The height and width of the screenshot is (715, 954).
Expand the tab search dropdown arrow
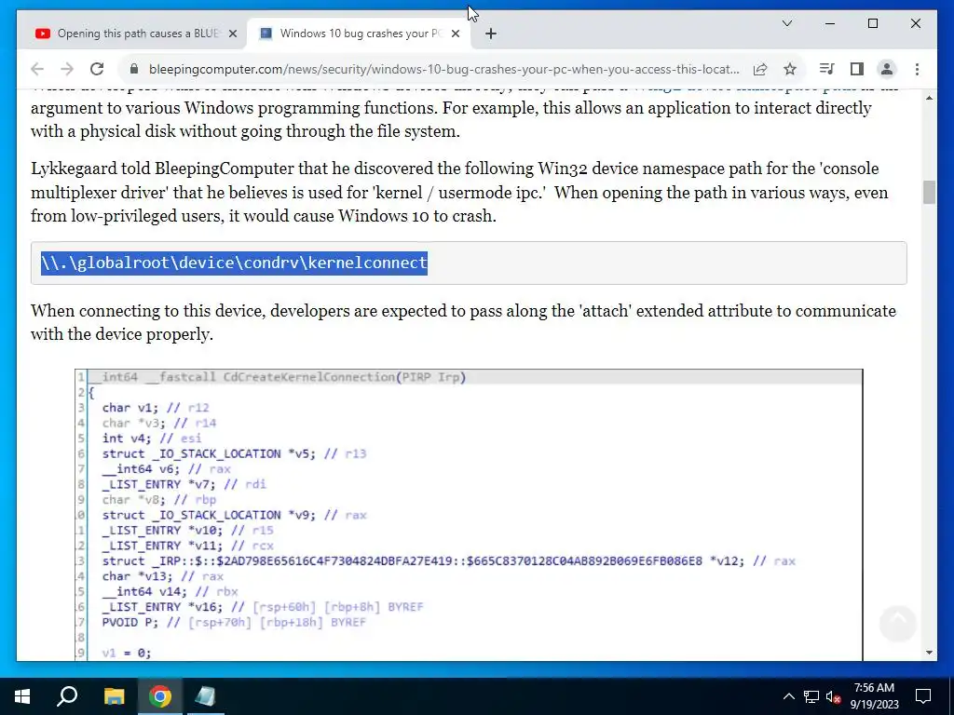pyautogui.click(x=786, y=23)
